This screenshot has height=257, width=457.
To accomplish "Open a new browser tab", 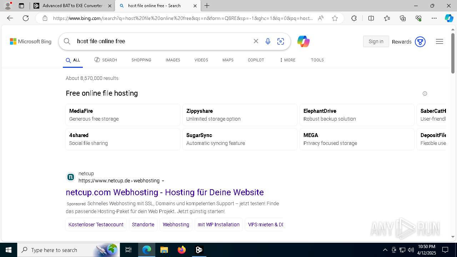I will point(207,6).
